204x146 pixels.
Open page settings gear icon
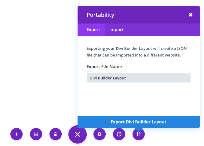coord(100,134)
